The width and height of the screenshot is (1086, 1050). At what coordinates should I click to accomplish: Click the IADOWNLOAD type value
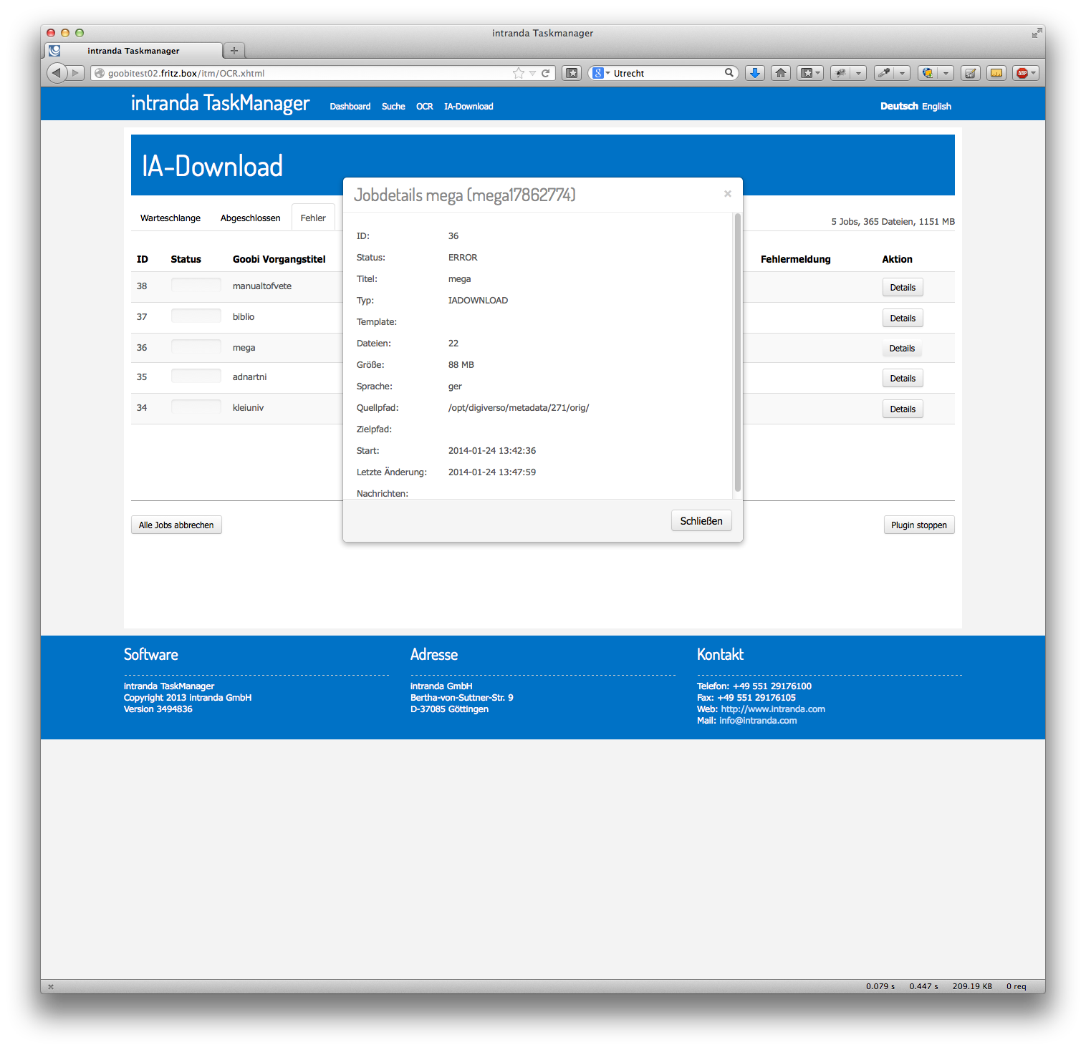[x=478, y=301]
